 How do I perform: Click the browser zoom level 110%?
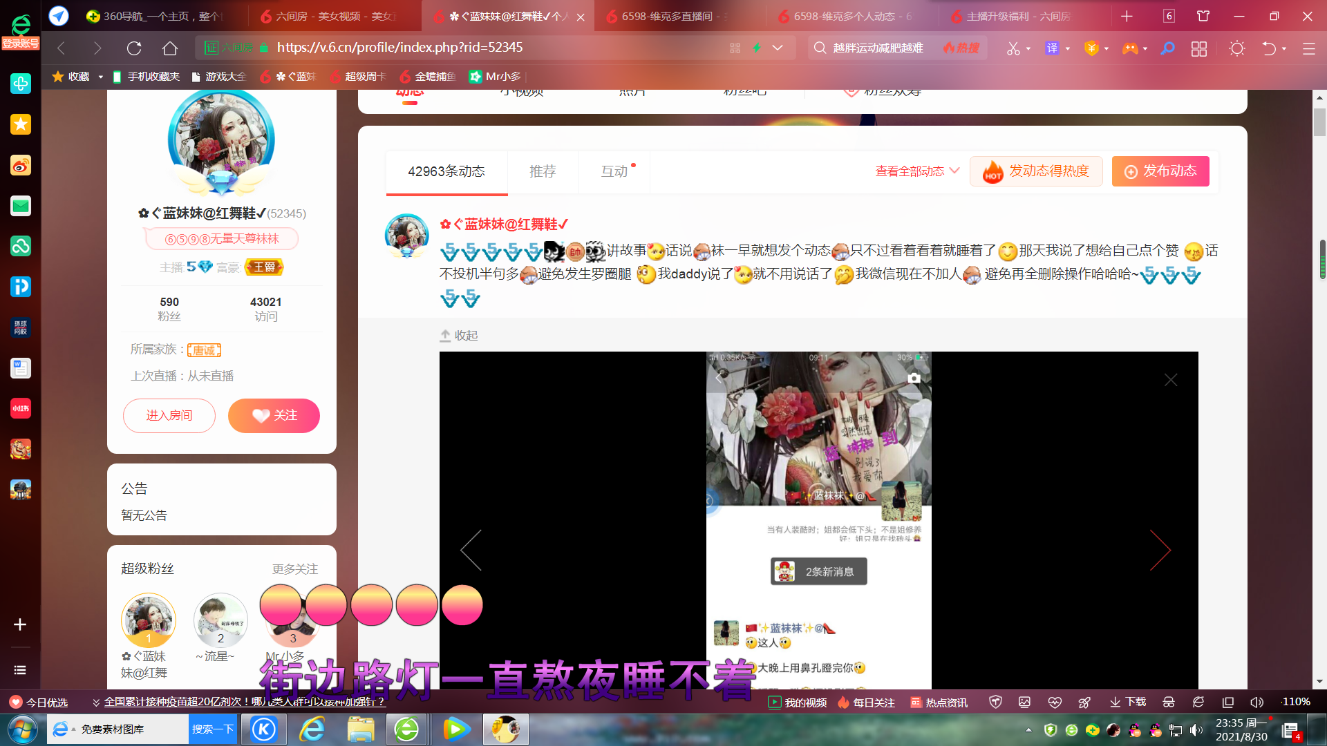(x=1295, y=702)
